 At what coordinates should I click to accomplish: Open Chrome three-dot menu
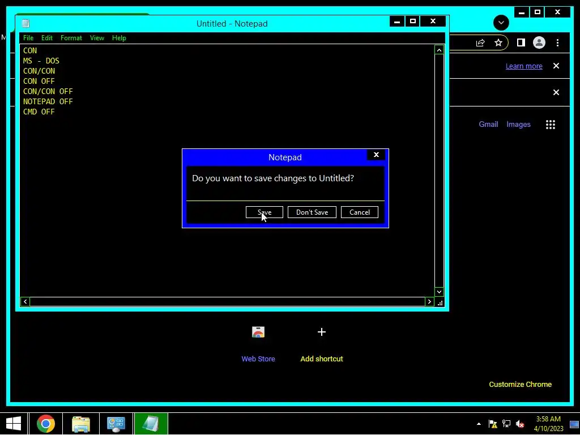557,43
